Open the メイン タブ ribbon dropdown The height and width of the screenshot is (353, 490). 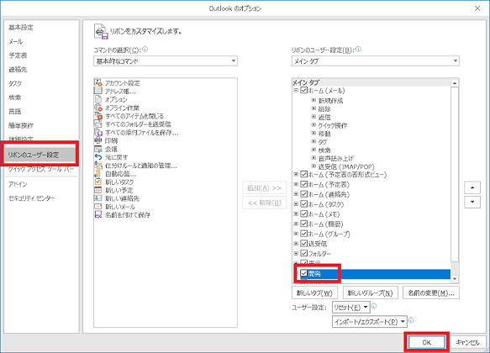pos(376,61)
